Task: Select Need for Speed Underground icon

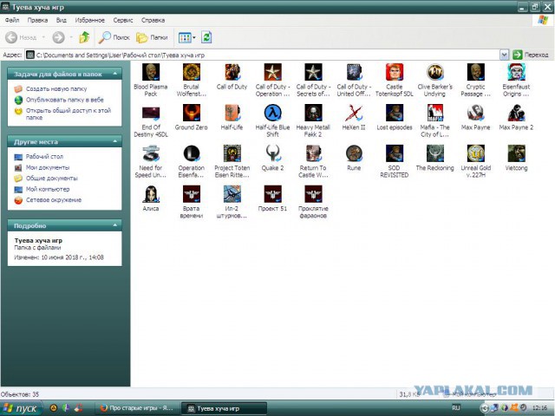Action: (x=151, y=153)
